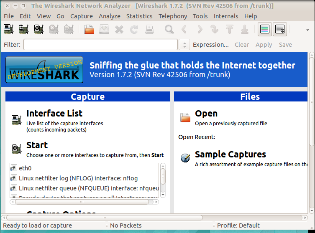This screenshot has width=315, height=233.
Task: Click the close capture file X icon
Action: click(x=119, y=29)
